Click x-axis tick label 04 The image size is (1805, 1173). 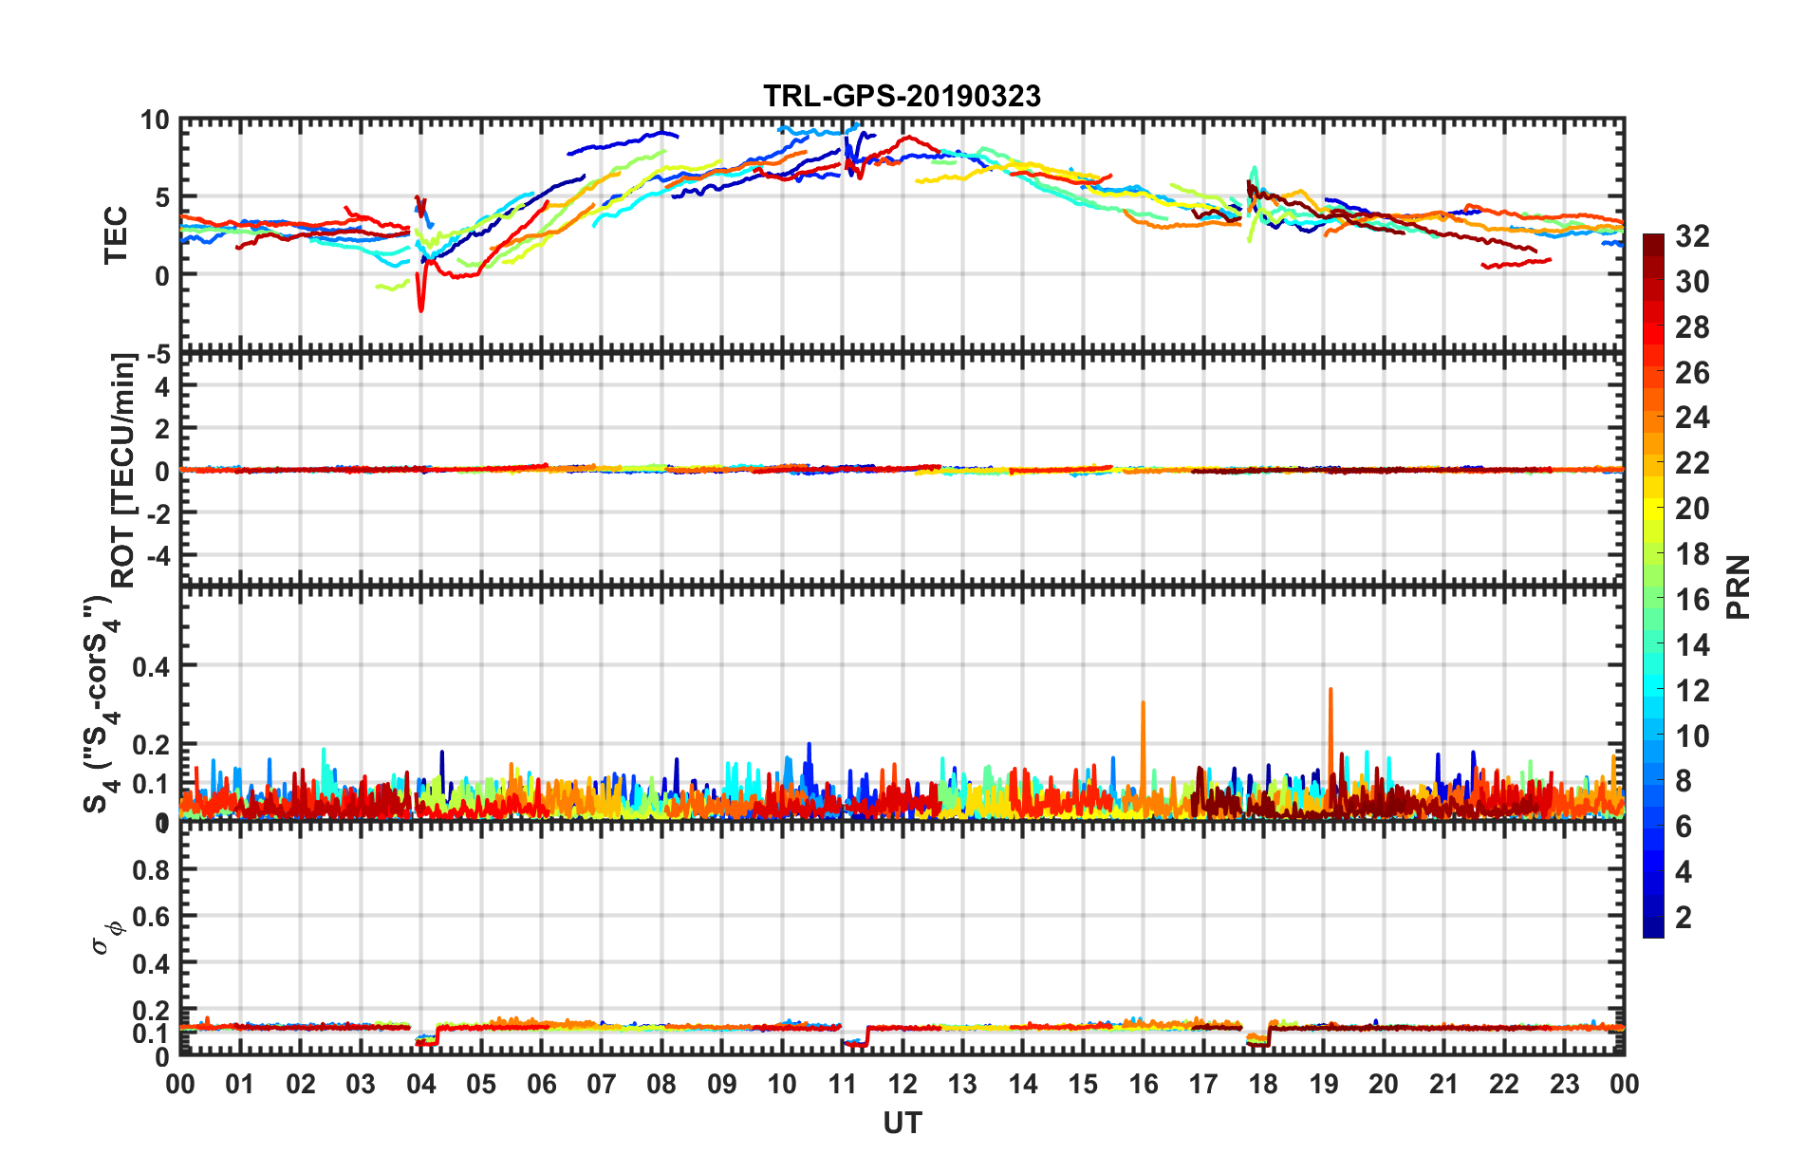click(x=420, y=1084)
